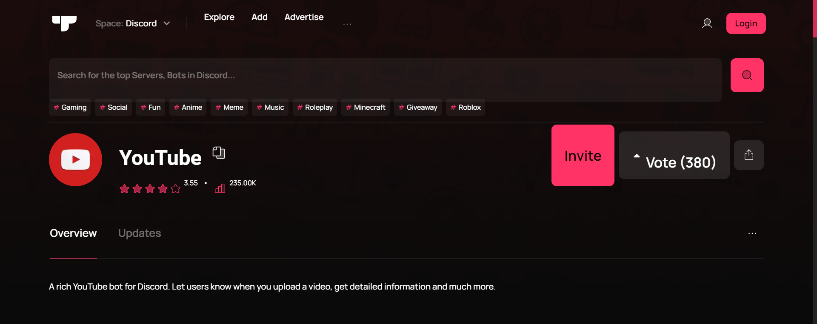
Task: Click the star rating row
Action: (150, 188)
